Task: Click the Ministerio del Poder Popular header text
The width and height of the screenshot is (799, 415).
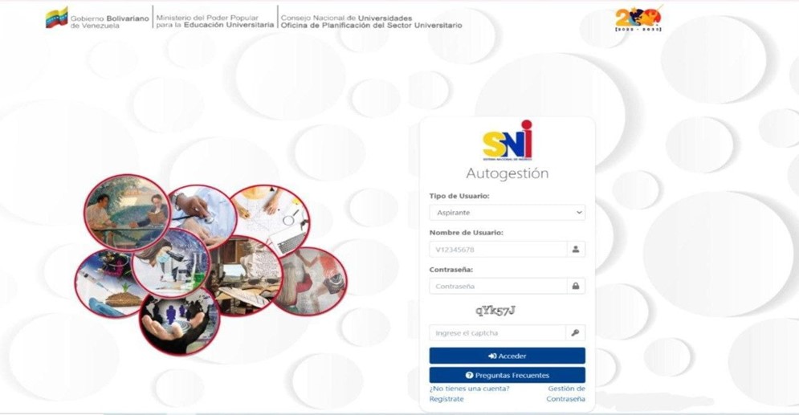Action: [214, 21]
